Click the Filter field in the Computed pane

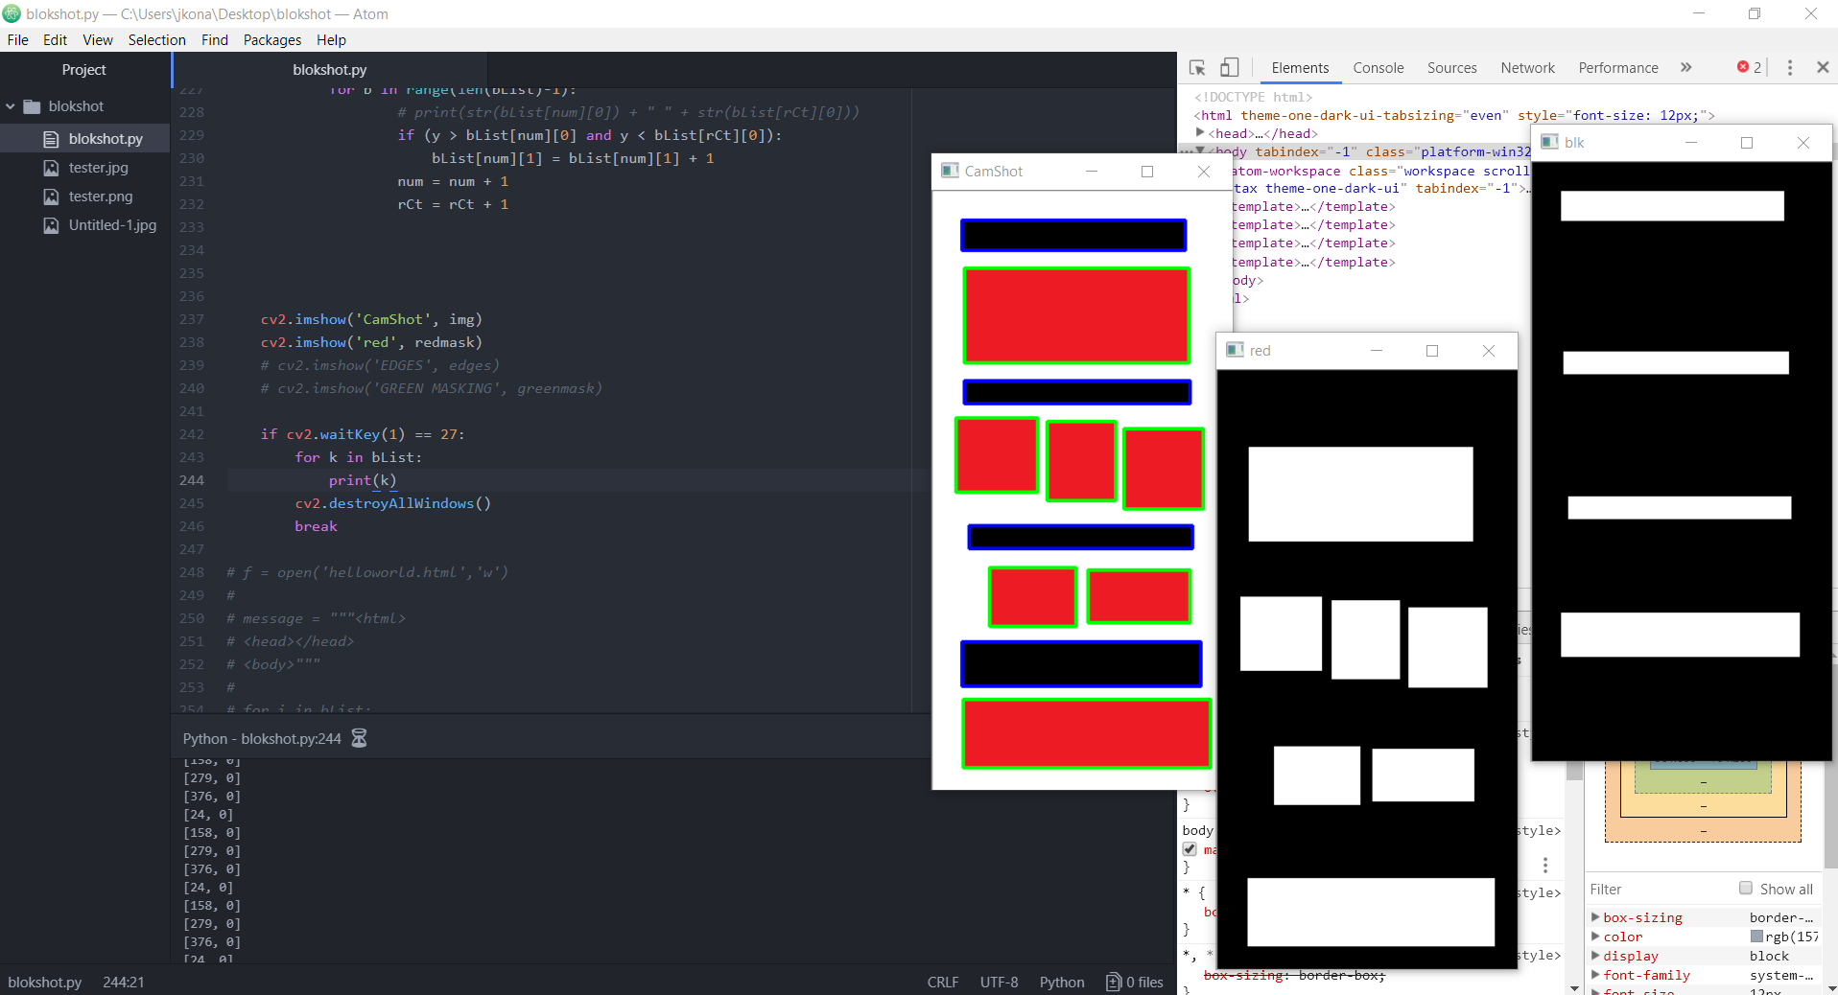click(1660, 889)
